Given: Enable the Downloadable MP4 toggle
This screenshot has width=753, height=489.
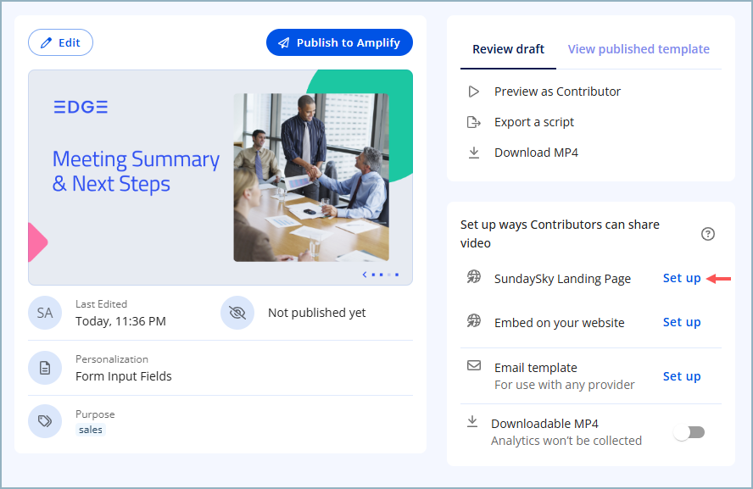Looking at the screenshot, I should pyautogui.click(x=689, y=432).
